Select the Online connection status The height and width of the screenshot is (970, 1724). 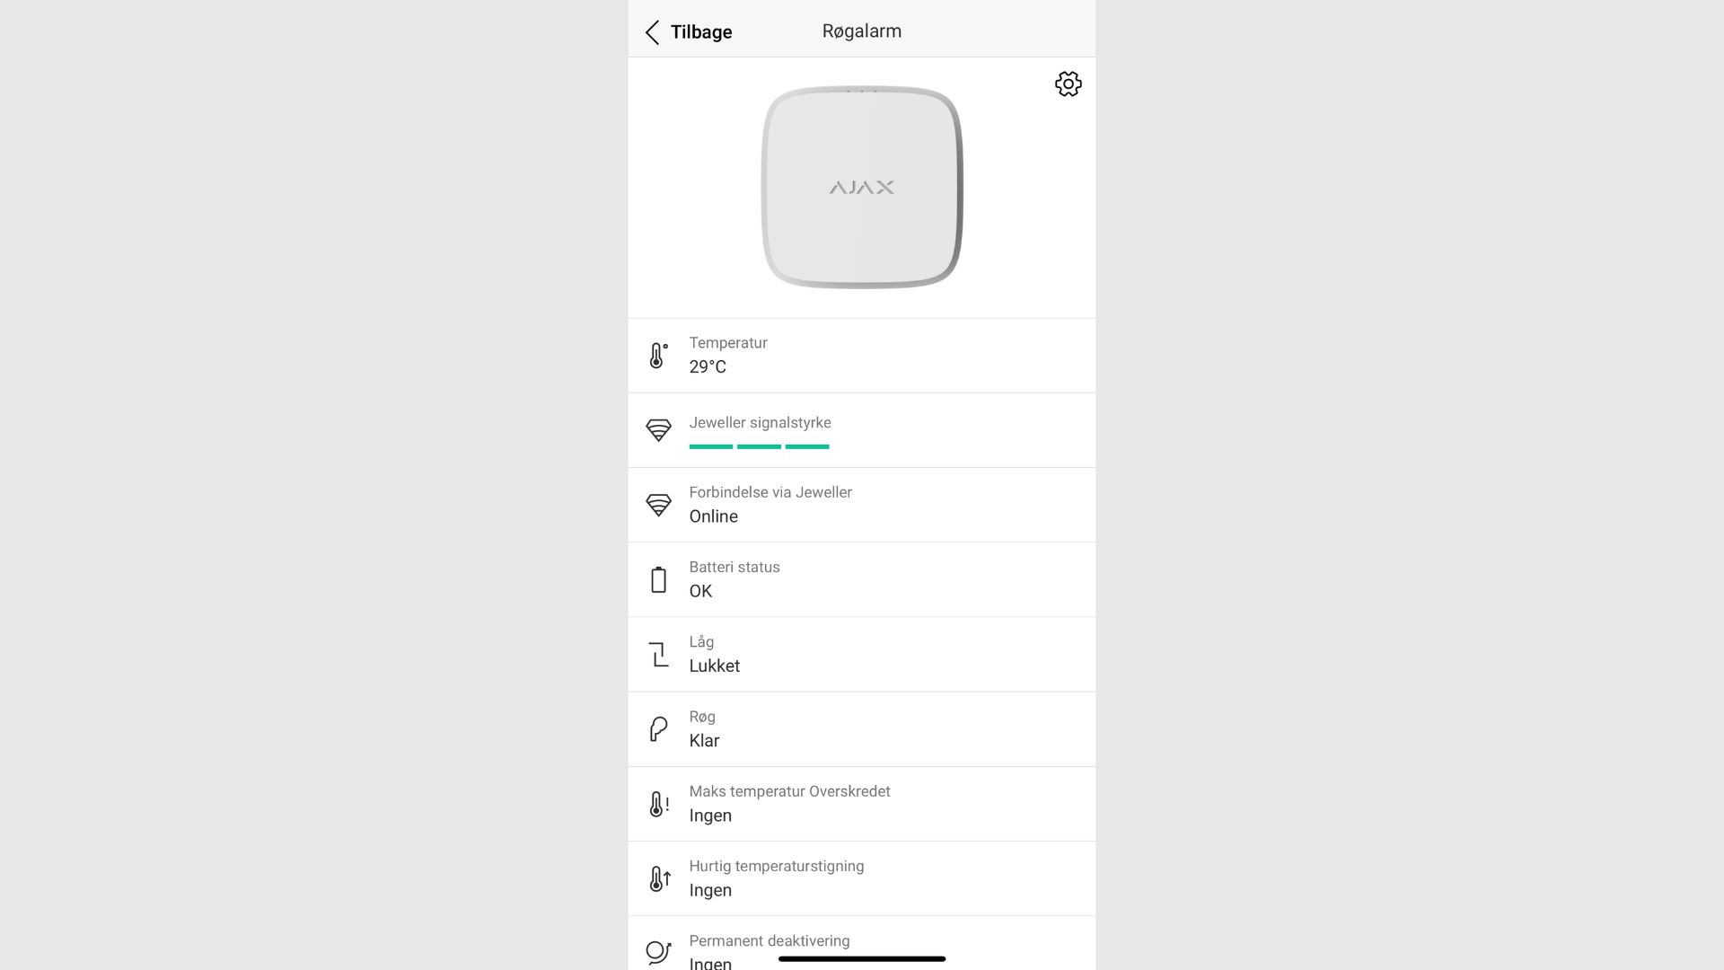point(714,516)
